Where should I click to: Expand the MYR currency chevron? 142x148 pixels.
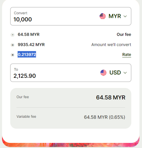click(125, 16)
